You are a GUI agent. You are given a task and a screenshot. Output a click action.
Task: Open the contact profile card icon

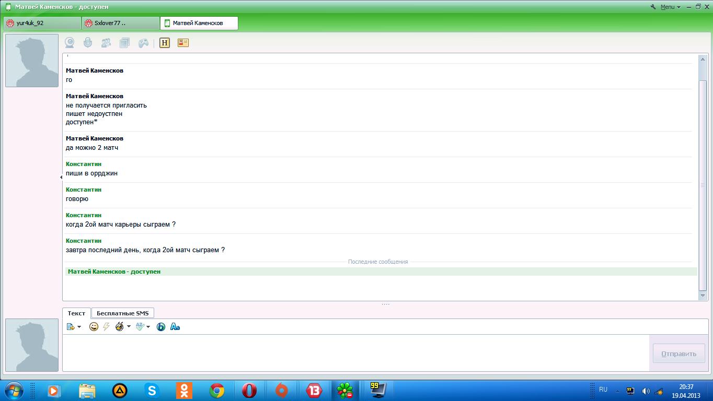[x=183, y=43]
